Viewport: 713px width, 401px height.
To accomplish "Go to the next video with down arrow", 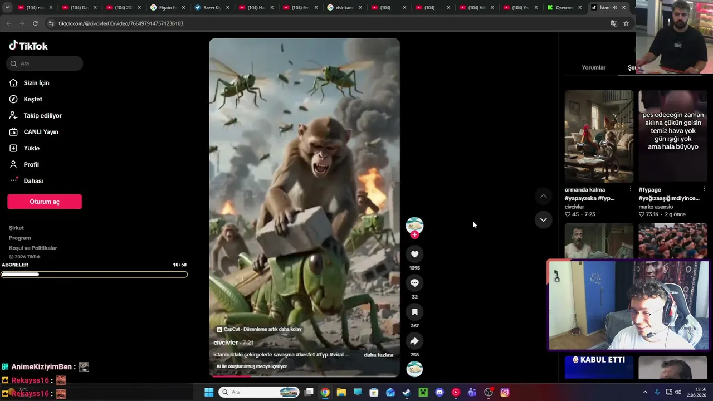I will tap(543, 219).
